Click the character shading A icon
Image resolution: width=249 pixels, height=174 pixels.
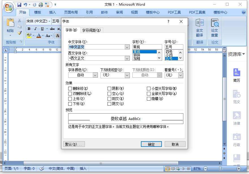click(57, 36)
